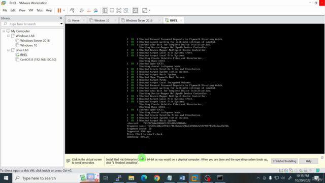Switch to Unity mode
This screenshot has height=183, width=325.
click(126, 10)
